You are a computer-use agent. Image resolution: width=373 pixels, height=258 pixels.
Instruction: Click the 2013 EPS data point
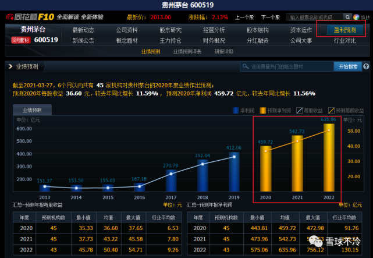click(45, 186)
